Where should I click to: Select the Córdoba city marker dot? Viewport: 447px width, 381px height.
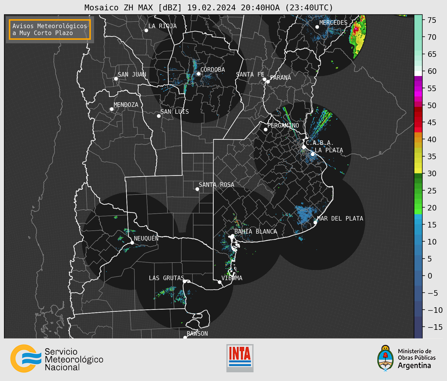point(198,74)
